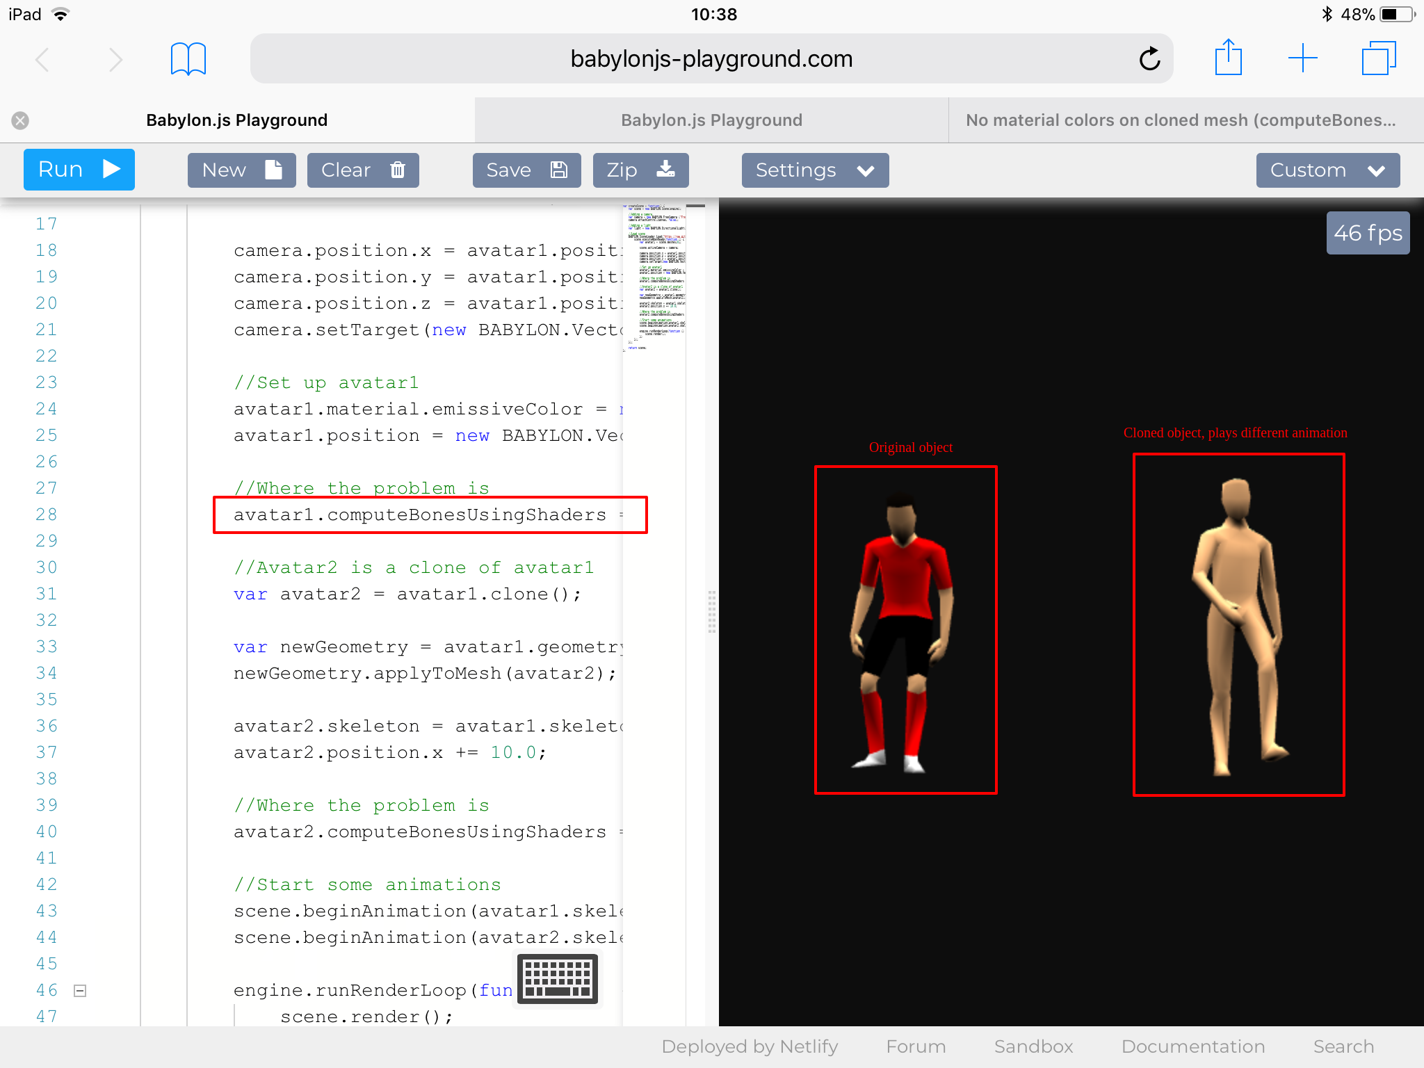Viewport: 1424px width, 1068px height.
Task: Switch to second Babylon.js Playground tab
Action: (x=711, y=120)
